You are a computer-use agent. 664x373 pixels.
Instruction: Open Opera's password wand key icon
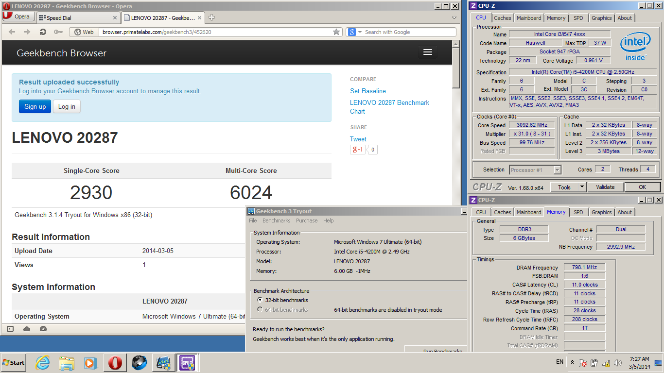[x=58, y=32]
